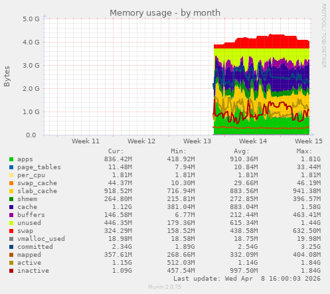Click the cache current value 1.12G
This screenshot has height=294, width=330.
122,207
